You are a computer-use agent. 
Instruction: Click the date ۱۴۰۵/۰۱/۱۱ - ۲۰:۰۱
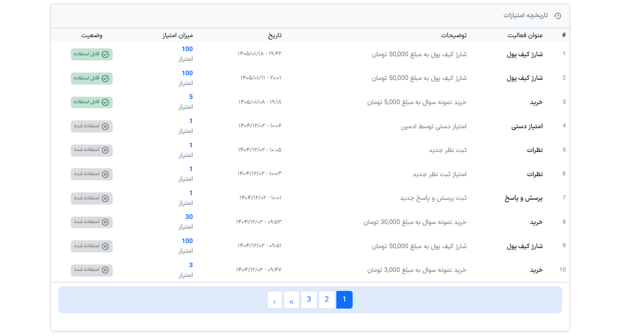pyautogui.click(x=261, y=78)
